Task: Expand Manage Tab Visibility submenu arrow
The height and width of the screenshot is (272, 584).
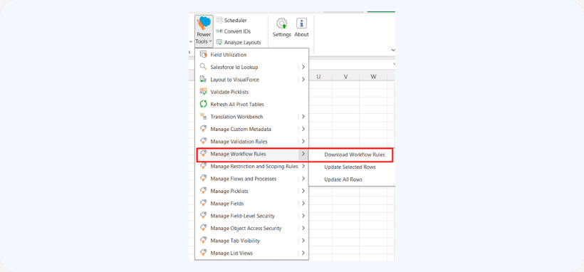Action: [303, 241]
